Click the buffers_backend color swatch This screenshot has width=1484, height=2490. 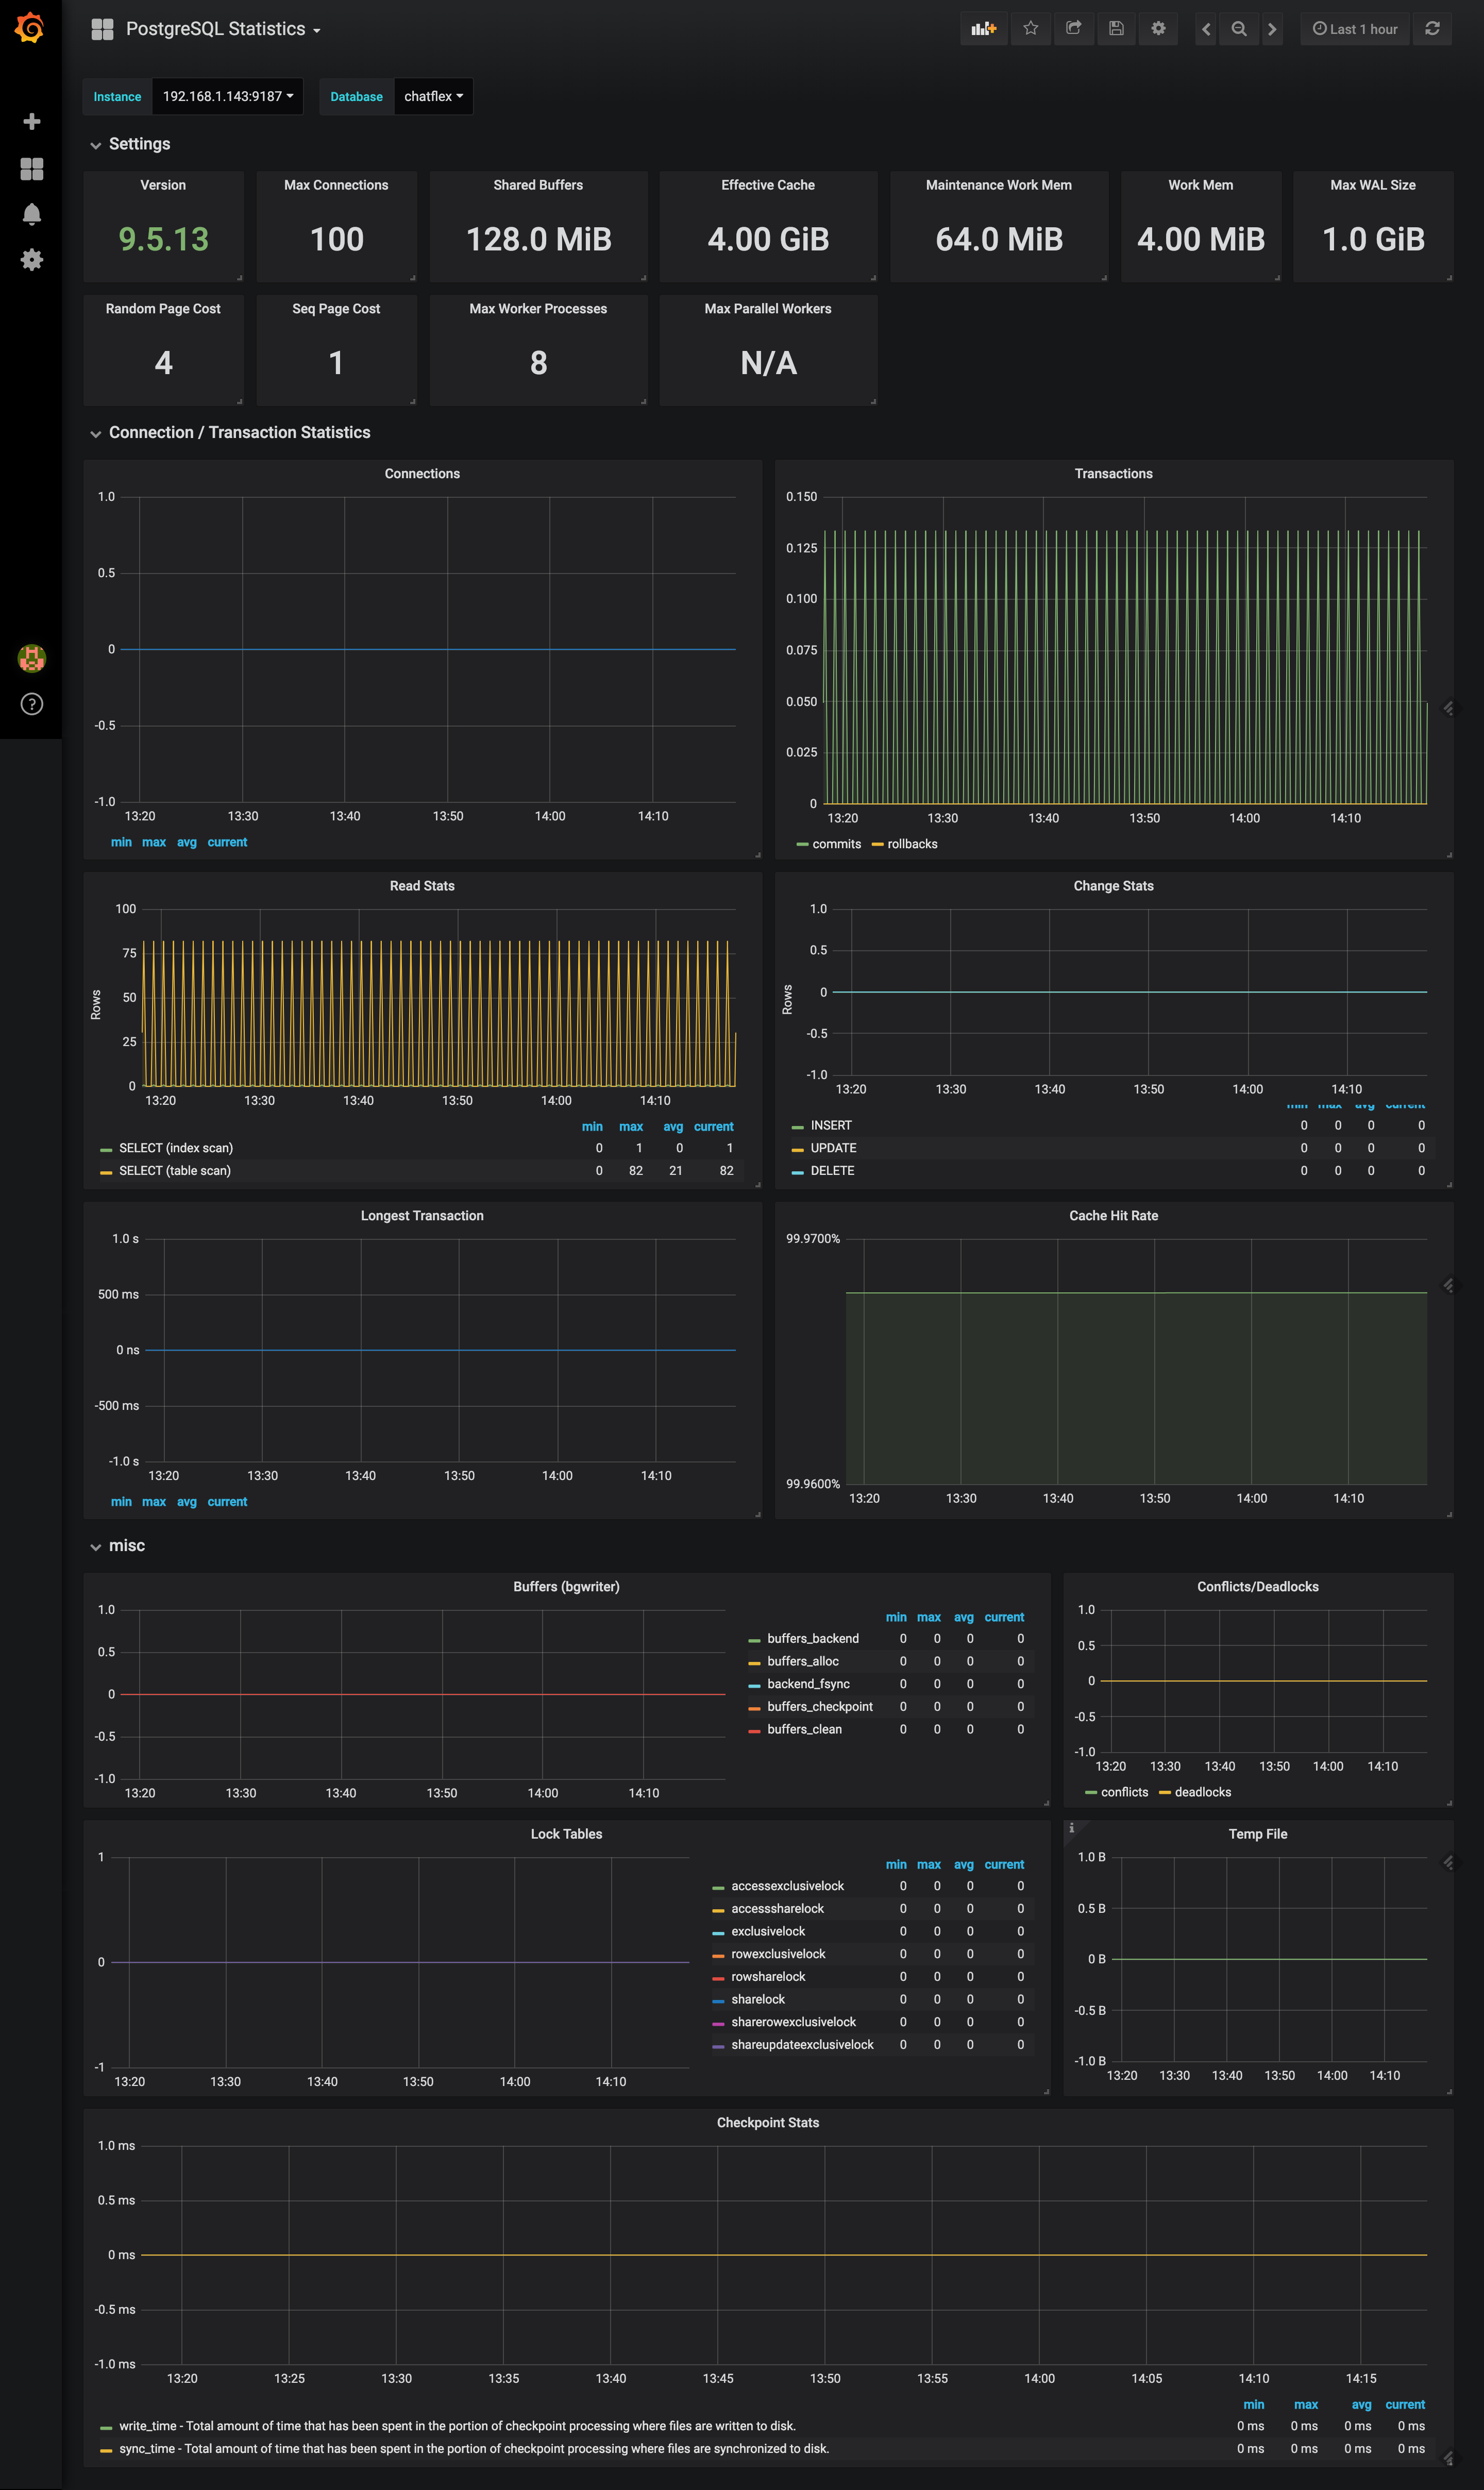(x=754, y=1640)
